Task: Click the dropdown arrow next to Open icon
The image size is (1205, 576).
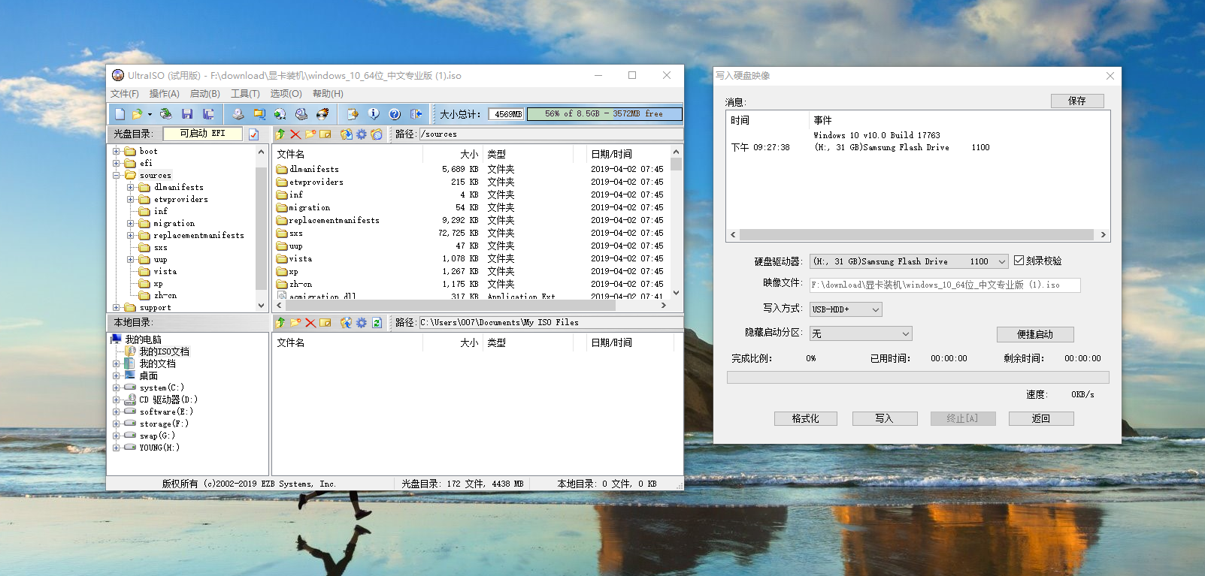Action: coord(150,114)
